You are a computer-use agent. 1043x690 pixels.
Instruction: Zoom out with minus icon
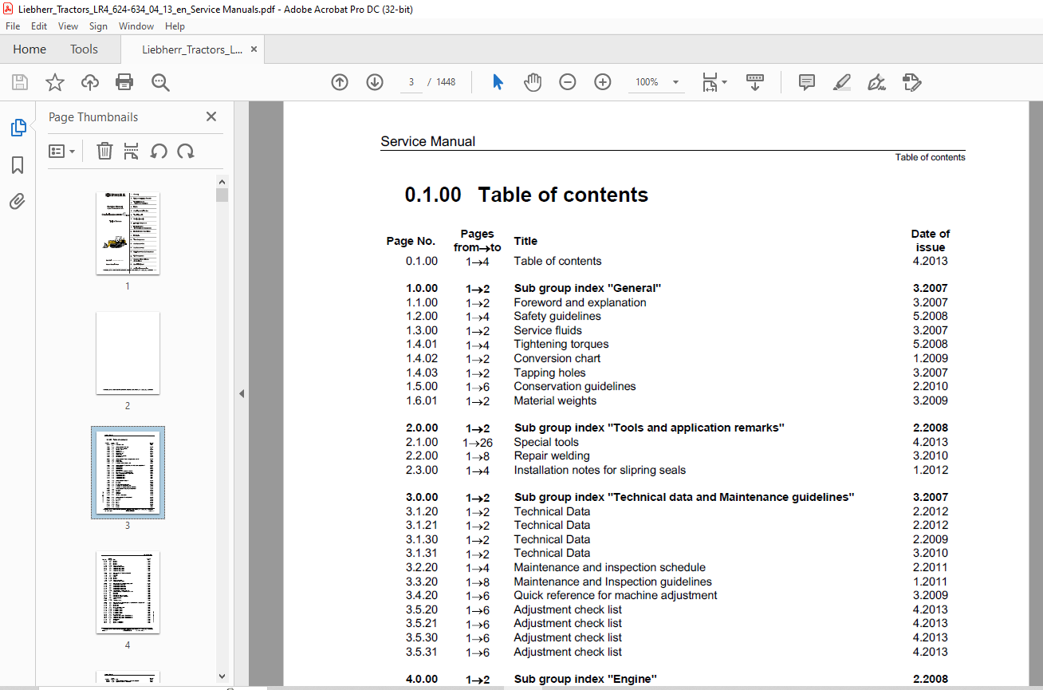[568, 82]
